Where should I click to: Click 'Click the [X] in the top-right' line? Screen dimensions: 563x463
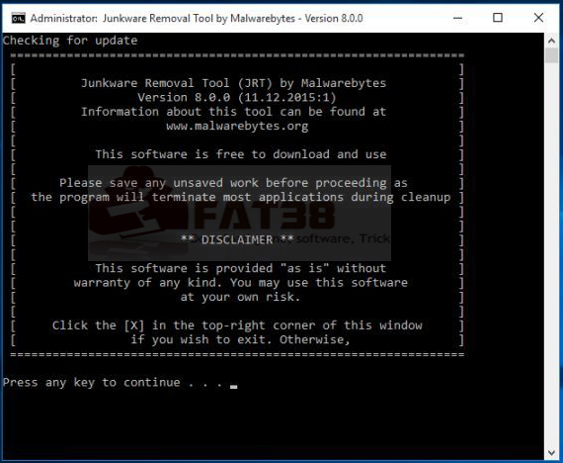pos(237,325)
